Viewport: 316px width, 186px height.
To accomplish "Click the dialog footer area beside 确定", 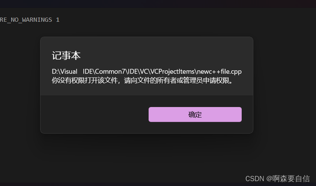I will [x=95, y=114].
